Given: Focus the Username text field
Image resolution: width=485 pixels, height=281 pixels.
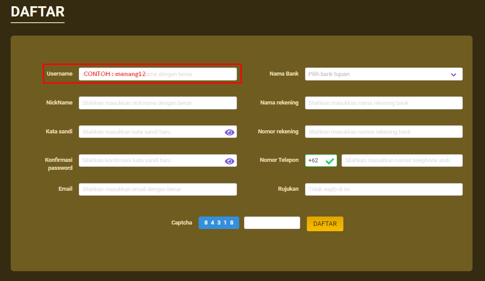Looking at the screenshot, I should pos(158,74).
